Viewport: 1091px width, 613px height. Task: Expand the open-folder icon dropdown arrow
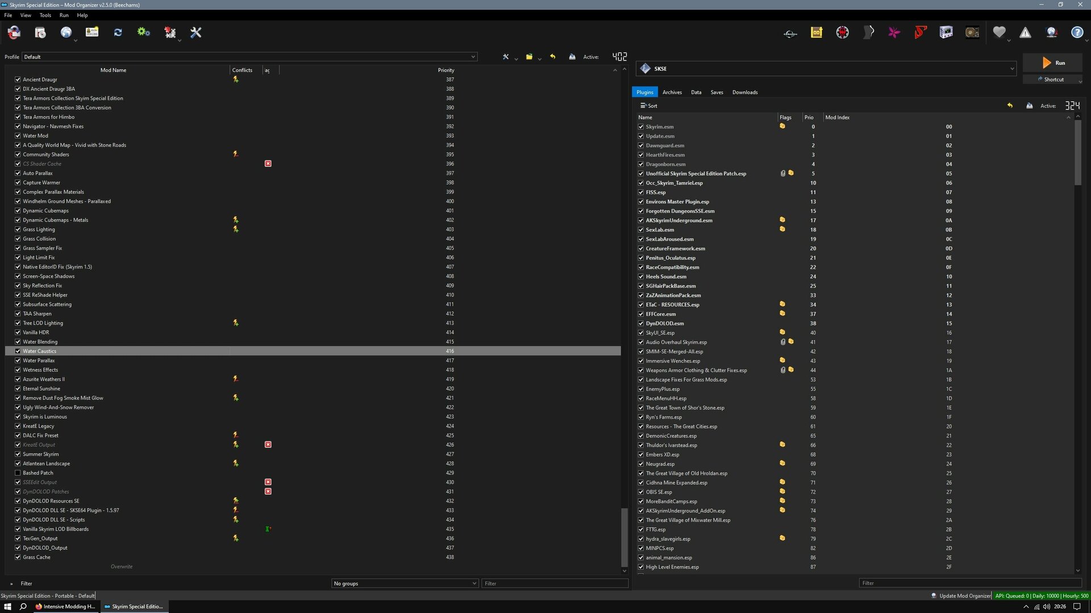(x=539, y=58)
